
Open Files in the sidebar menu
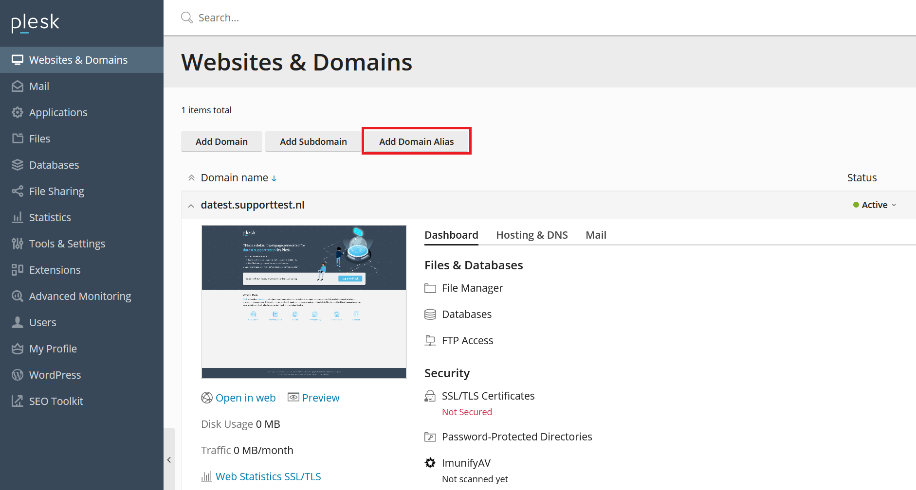pos(82,139)
